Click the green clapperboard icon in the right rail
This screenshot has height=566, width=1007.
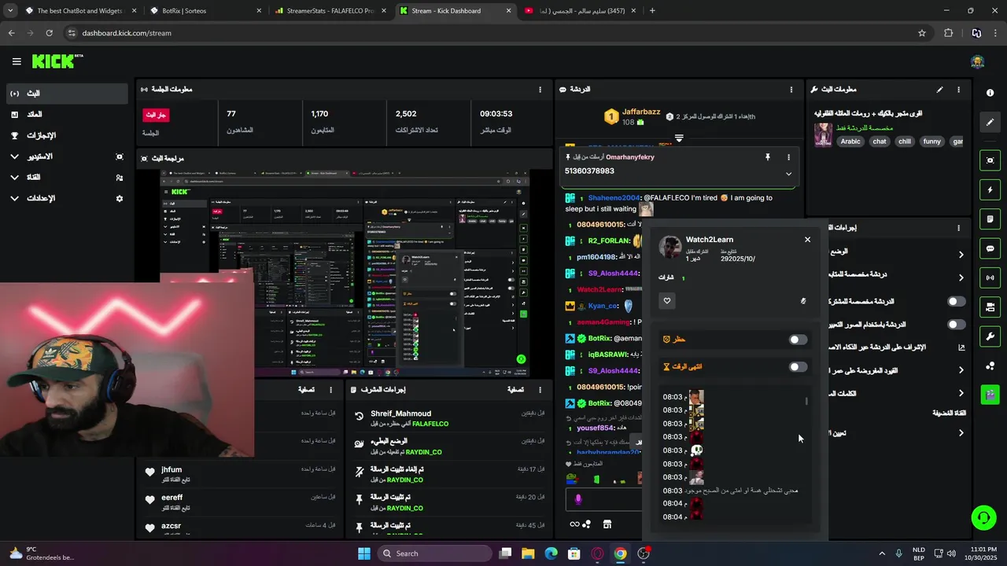click(990, 394)
